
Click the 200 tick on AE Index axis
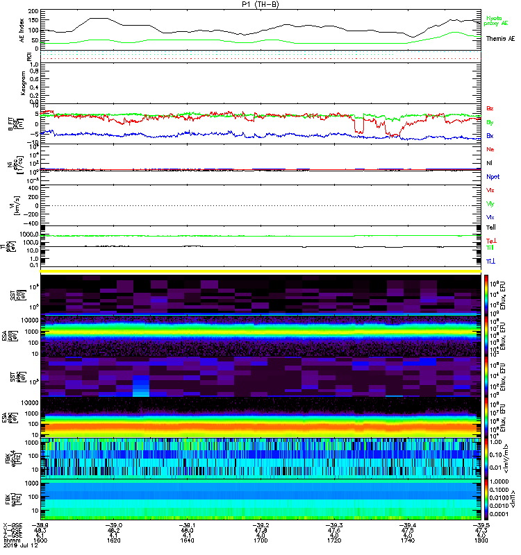point(33,11)
